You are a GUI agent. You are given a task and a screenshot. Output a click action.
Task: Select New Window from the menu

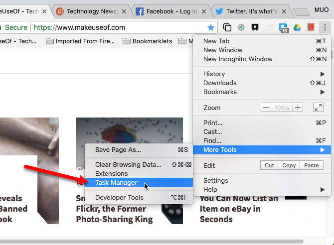[262, 50]
